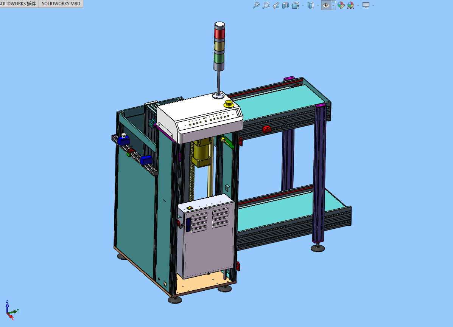Expand the Hide/Show Items dropdown arrow
This screenshot has width=453, height=327.
coord(333,5)
